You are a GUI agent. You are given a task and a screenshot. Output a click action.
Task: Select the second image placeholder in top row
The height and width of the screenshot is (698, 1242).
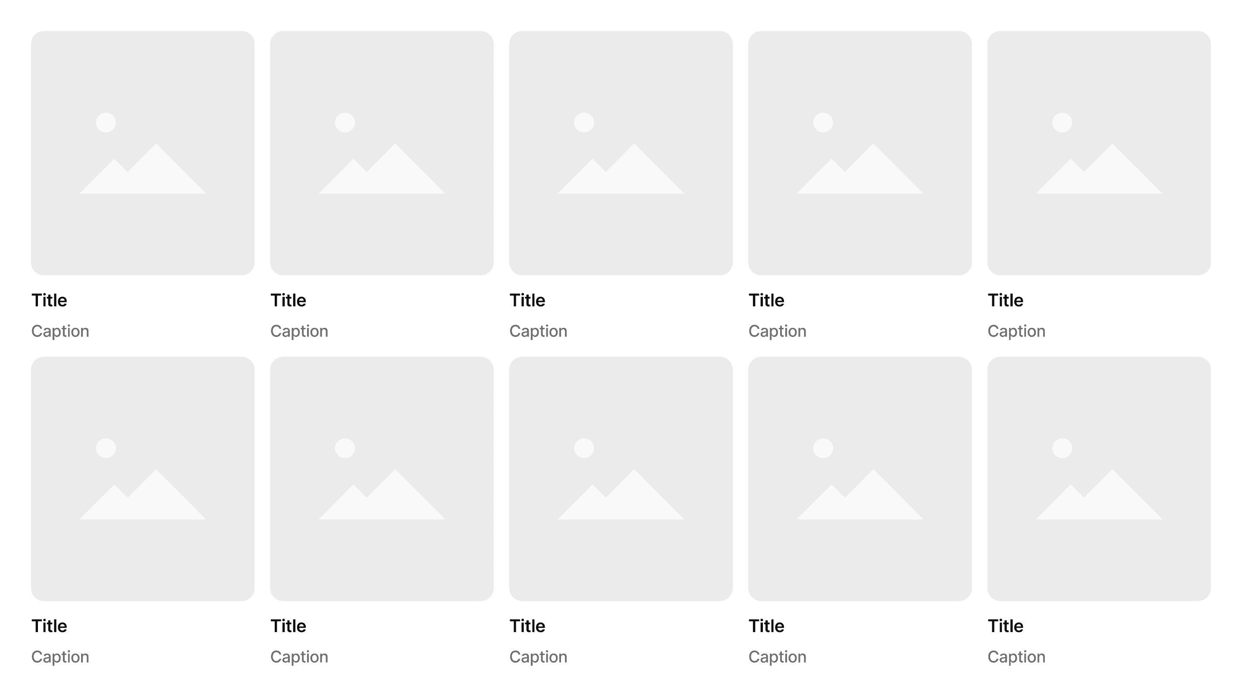click(x=382, y=153)
